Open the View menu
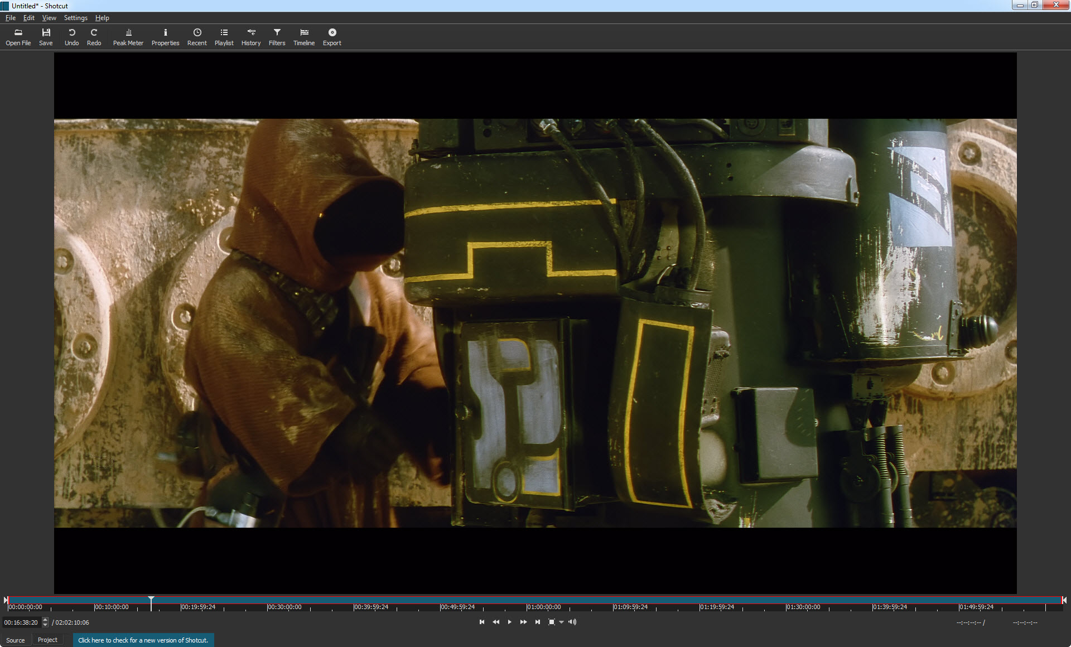 [49, 18]
